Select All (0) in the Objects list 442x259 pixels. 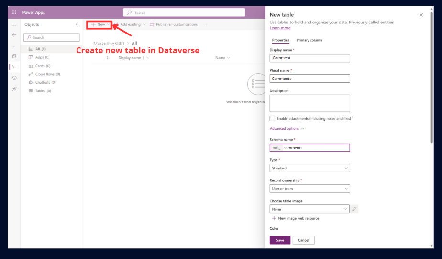52,49
